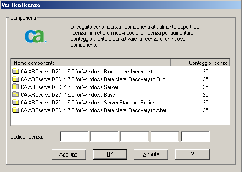Image resolution: width=242 pixels, height=172 pixels.
Task: Select the second license code box
Action: [104, 136]
